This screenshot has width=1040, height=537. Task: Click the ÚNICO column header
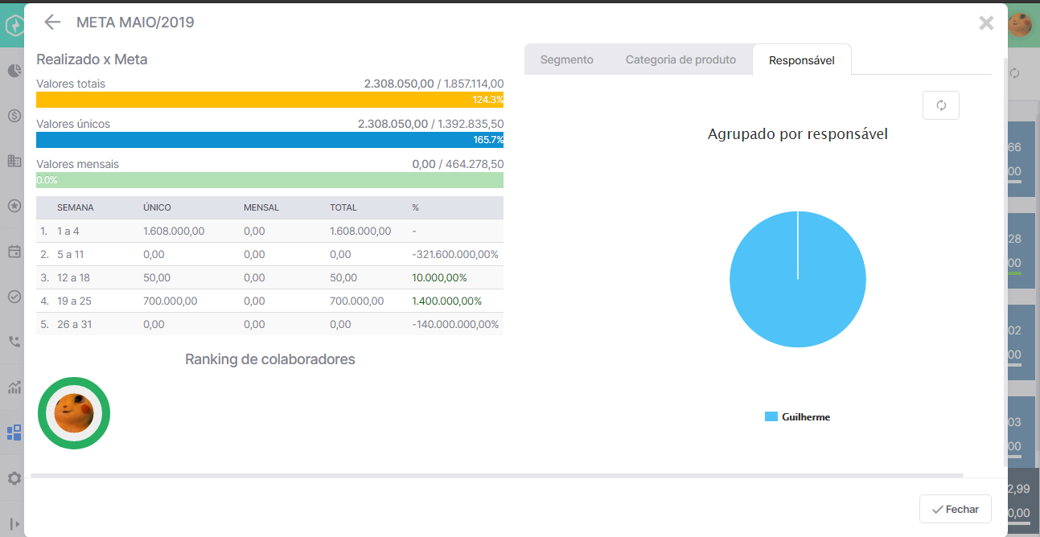coord(157,207)
